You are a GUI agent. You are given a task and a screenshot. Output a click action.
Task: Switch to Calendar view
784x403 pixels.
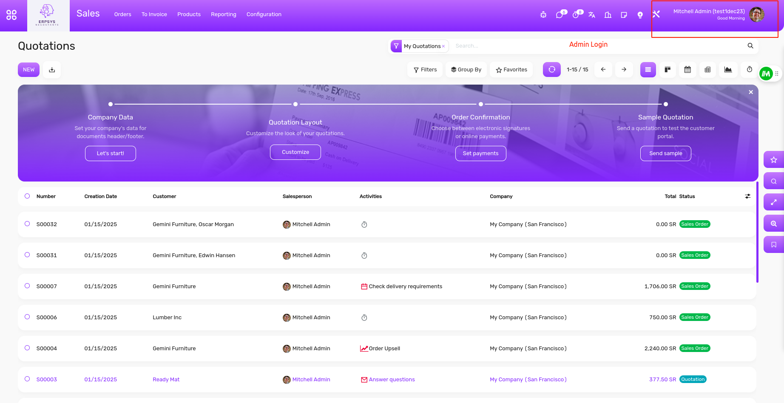[687, 70]
